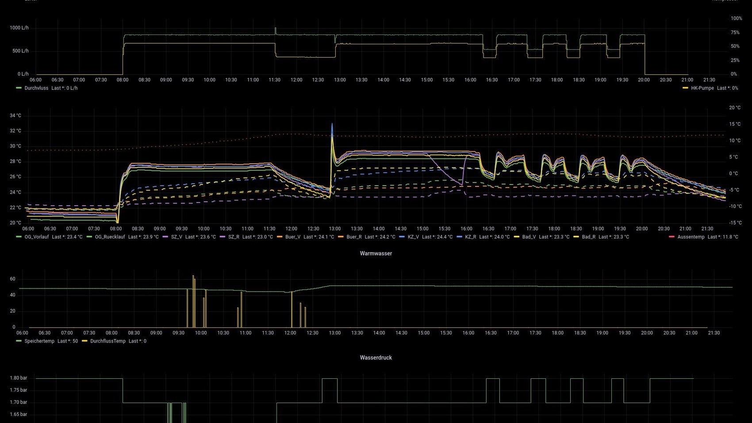
Task: Click the Speichertemp legend label
Action: click(x=39, y=341)
